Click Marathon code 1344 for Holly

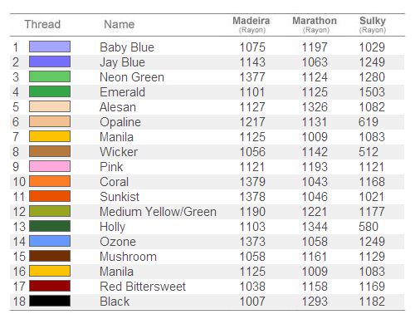[315, 227]
